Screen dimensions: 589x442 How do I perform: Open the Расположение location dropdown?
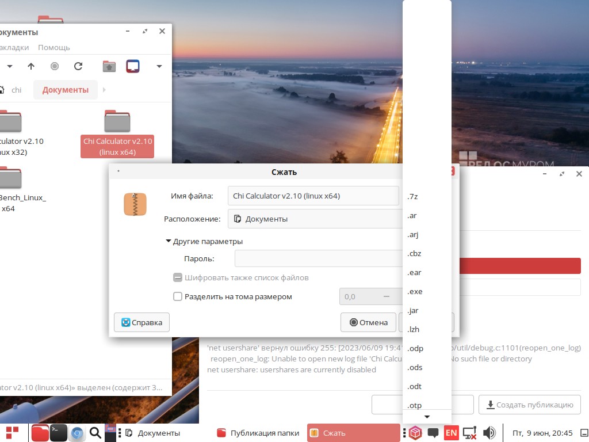(315, 219)
